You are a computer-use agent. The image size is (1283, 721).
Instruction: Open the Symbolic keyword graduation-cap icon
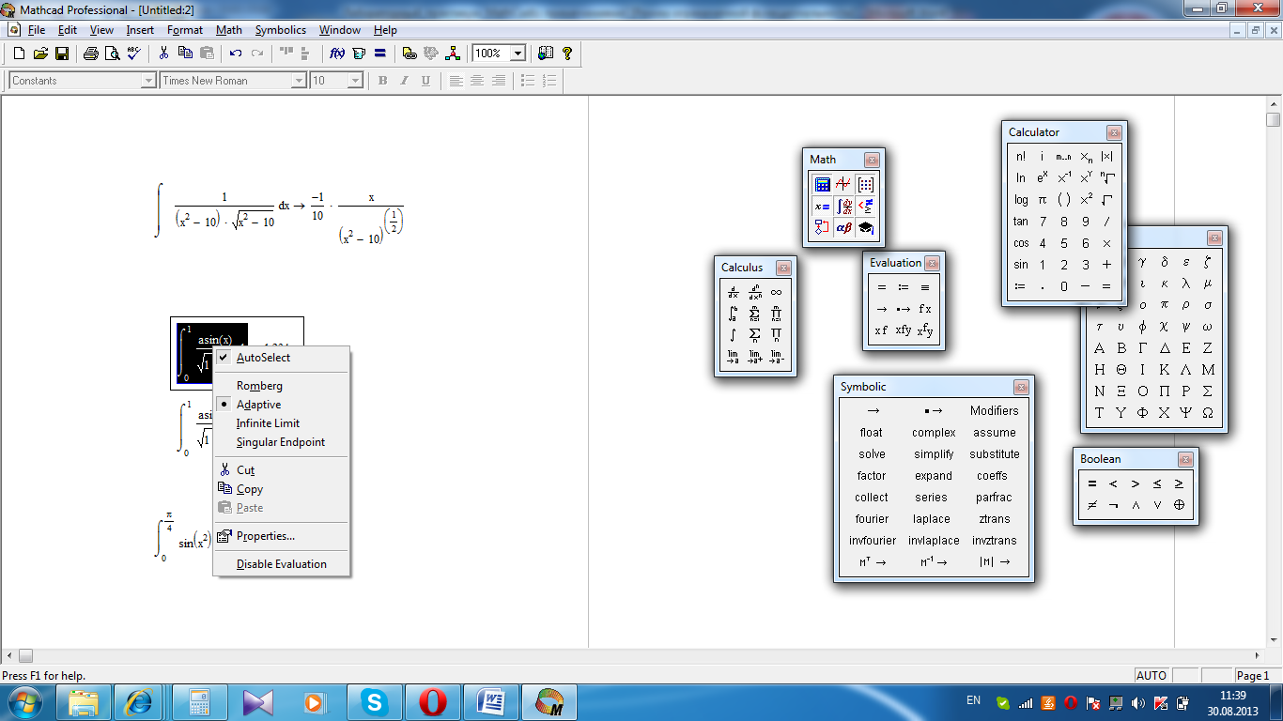(865, 227)
